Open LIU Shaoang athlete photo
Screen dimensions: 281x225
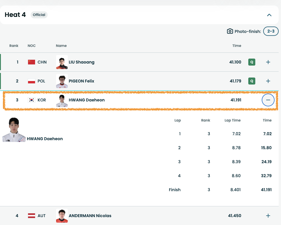coord(62,62)
